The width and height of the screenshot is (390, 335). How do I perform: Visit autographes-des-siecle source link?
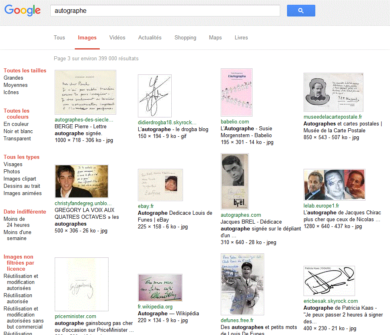coord(84,119)
